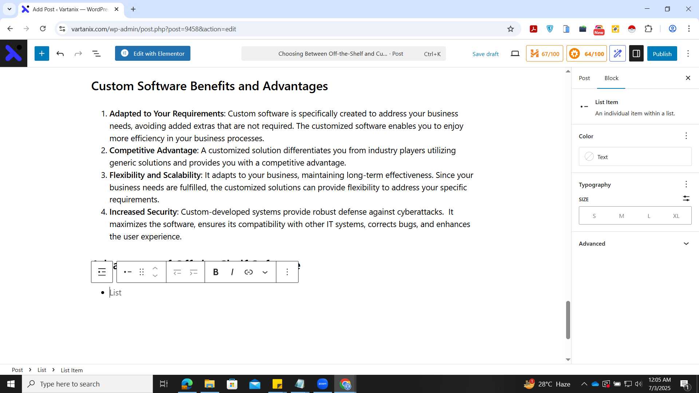Open a new browser tab
699x393 pixels.
click(x=133, y=9)
